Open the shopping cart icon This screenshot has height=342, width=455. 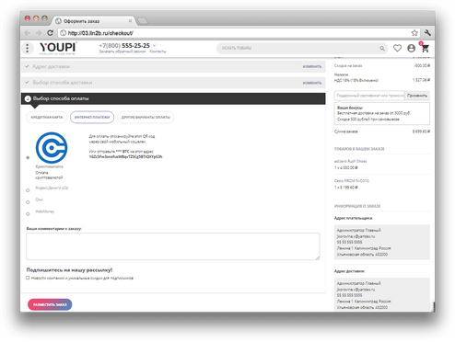click(x=425, y=48)
